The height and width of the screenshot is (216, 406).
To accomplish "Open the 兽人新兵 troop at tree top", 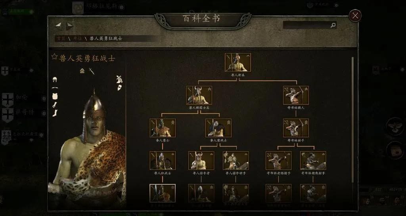I will [238, 62].
